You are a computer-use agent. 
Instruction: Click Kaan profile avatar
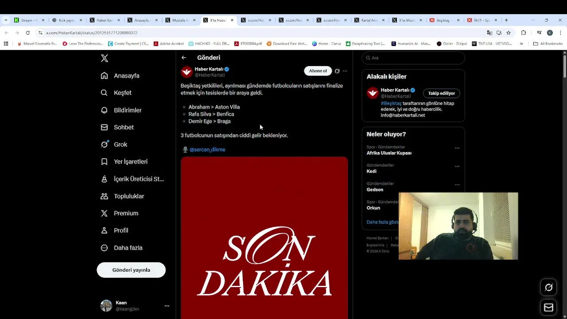(x=106, y=306)
